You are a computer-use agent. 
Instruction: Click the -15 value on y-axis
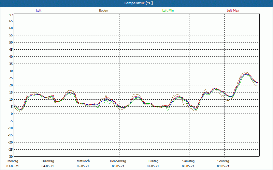11,135
